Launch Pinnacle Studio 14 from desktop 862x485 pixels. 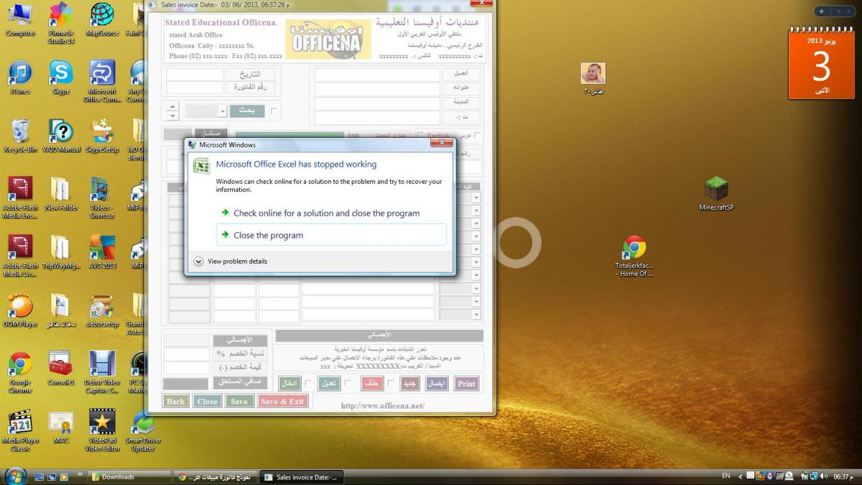coord(61,23)
